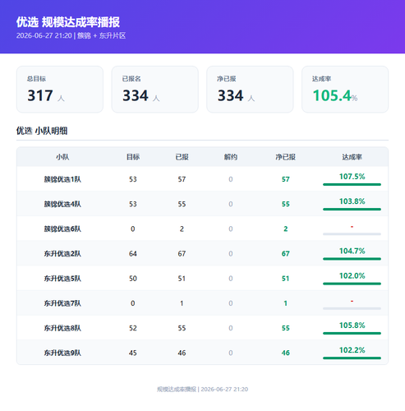
Task: Click the 净已报 column header
Action: click(x=285, y=157)
